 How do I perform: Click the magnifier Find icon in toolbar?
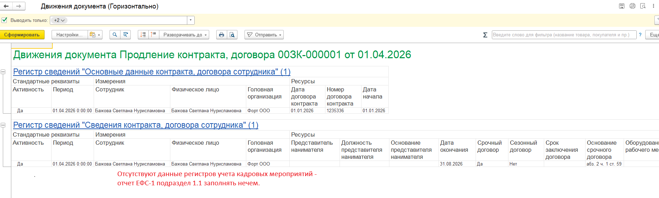coord(115,35)
